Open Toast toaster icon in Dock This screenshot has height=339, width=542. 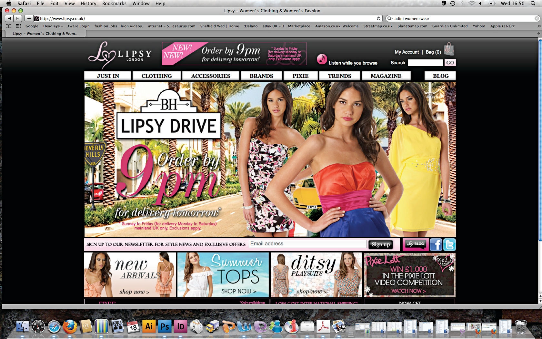click(x=196, y=326)
